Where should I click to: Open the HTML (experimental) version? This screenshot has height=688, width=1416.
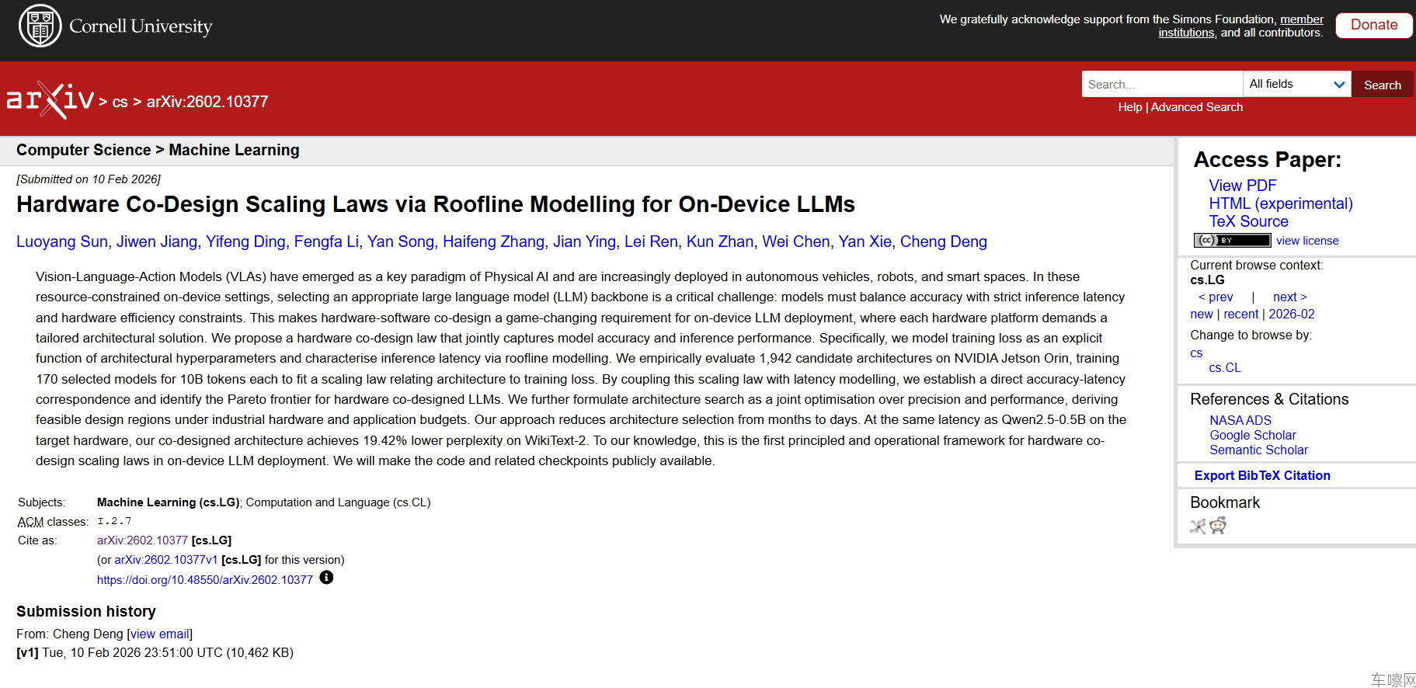point(1280,203)
